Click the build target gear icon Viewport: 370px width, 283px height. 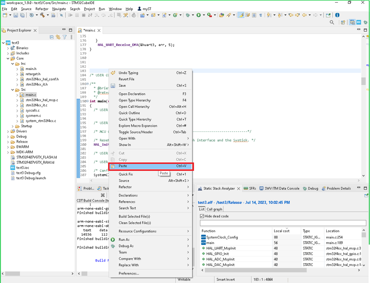[31, 15]
